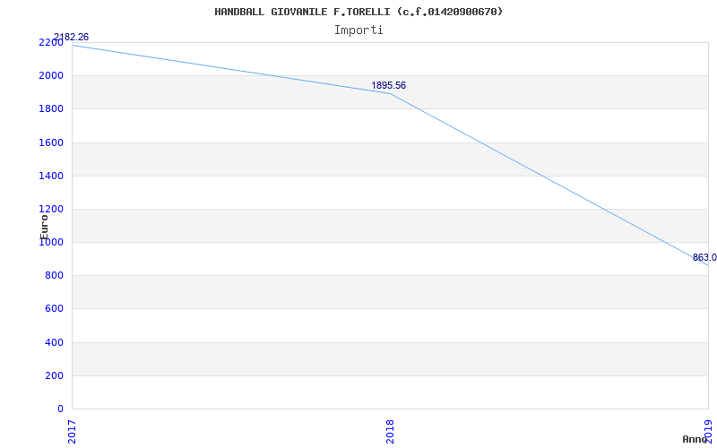The height and width of the screenshot is (448, 717).
Task: Click the 863.0 data label
Action: pos(704,258)
